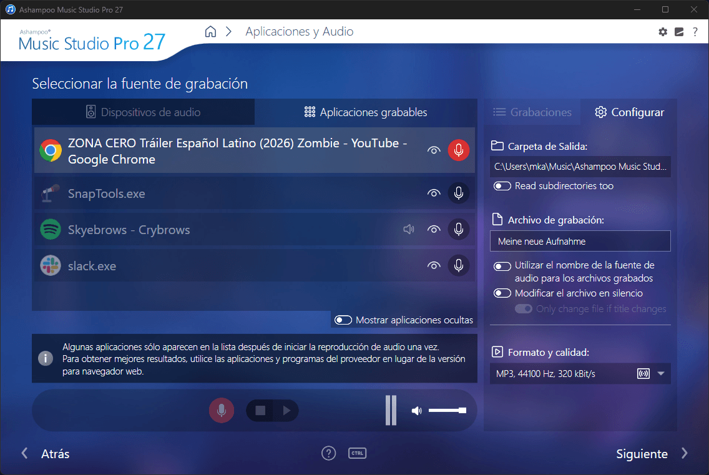The image size is (709, 475).
Task: Click the Archivo de grabación file icon
Action: (497, 220)
